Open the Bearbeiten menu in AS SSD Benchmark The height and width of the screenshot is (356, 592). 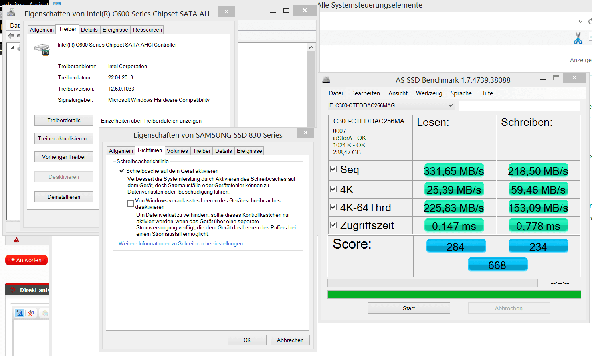point(366,93)
